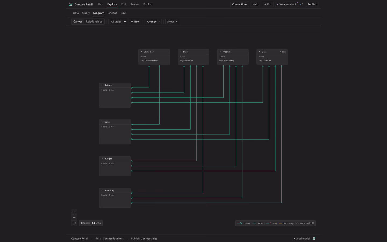387x242 pixels.
Task: Click the Local model status indicator
Action: 302,239
